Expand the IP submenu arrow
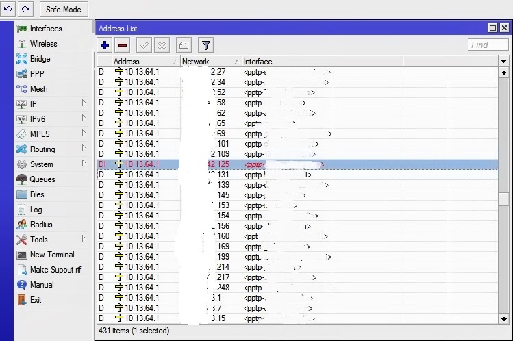Screen dimensions: 513x341 coord(84,103)
